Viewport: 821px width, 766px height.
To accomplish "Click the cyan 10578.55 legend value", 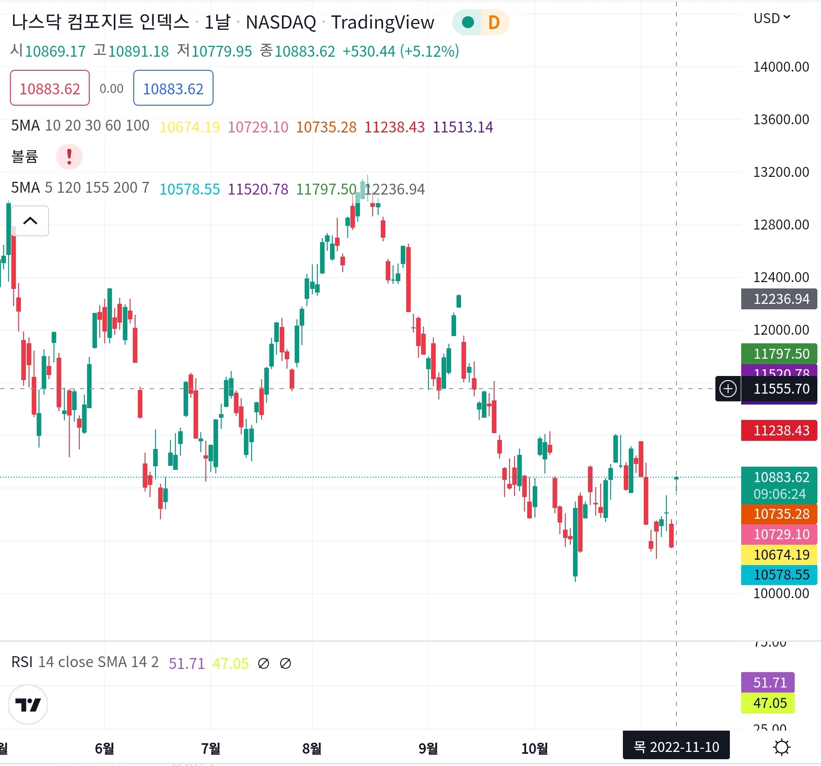I will [190, 189].
